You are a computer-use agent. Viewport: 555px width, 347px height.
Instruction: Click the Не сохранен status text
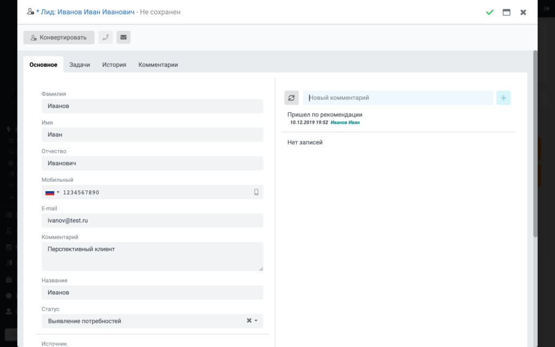point(160,12)
